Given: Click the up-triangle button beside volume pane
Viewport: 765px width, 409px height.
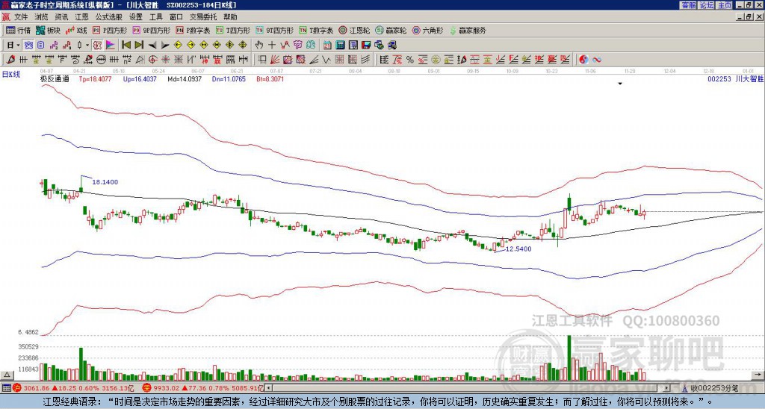Looking at the screenshot, I should coord(7,375).
